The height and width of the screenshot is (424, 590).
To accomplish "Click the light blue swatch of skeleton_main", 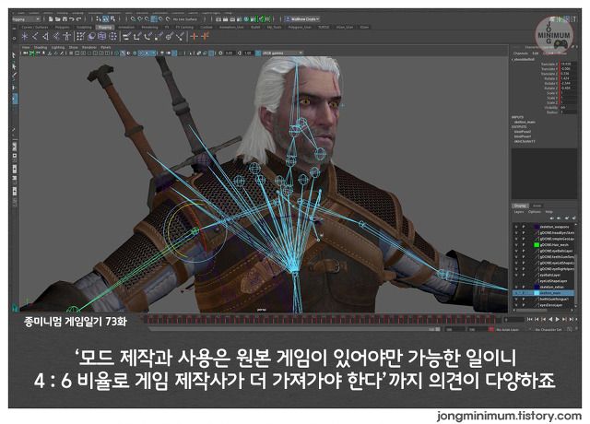I will point(537,293).
